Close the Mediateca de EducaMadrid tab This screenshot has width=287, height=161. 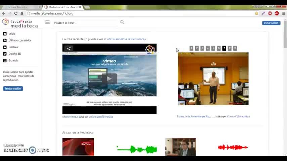80,7
